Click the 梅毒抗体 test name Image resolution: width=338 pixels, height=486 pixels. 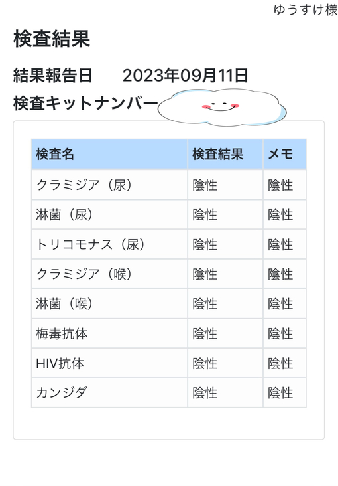[x=62, y=333]
